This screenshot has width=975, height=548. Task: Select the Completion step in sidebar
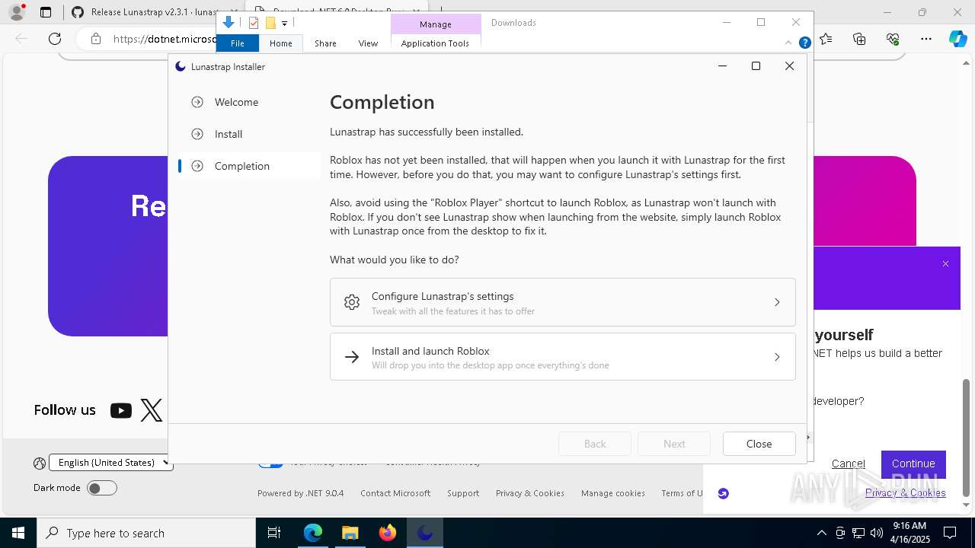248,166
